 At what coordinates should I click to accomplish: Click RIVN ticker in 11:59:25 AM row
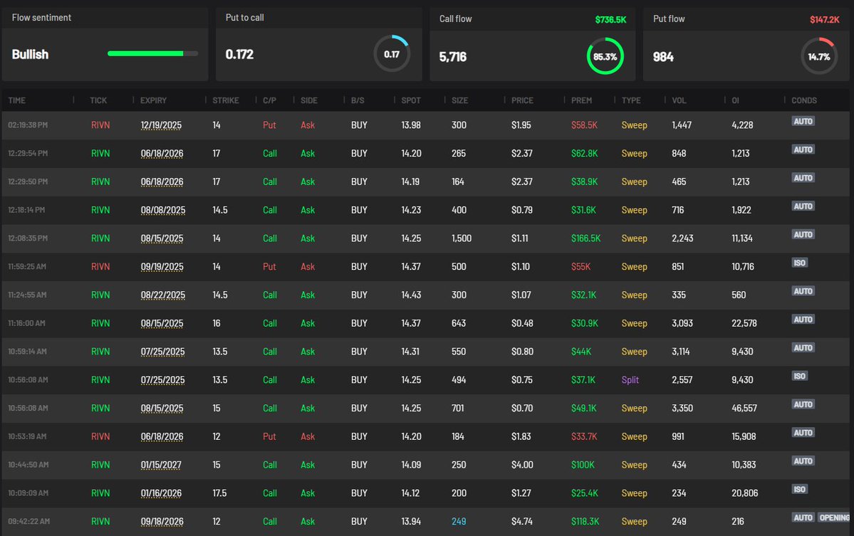[x=100, y=267]
